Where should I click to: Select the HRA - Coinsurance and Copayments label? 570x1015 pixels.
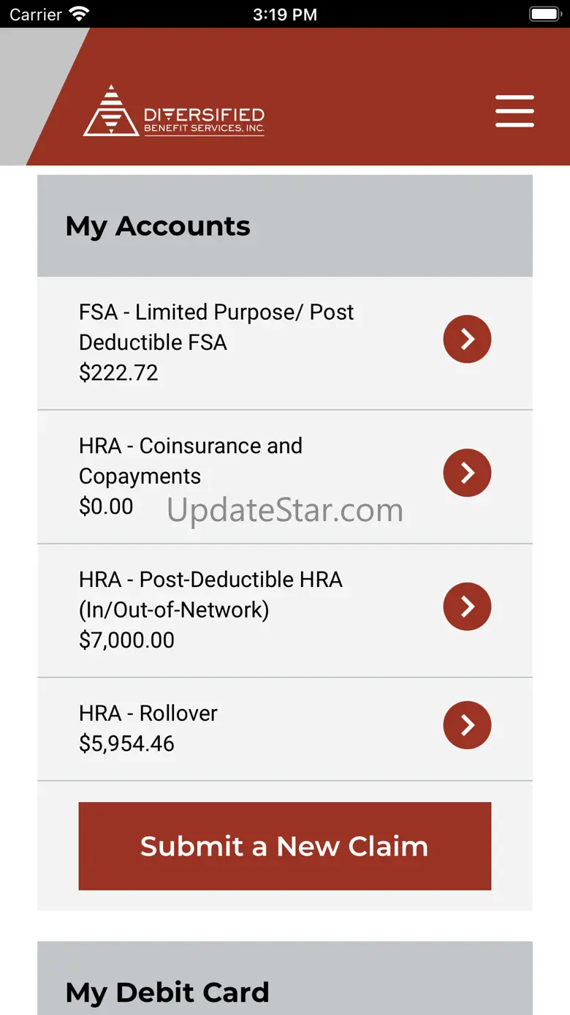(190, 460)
